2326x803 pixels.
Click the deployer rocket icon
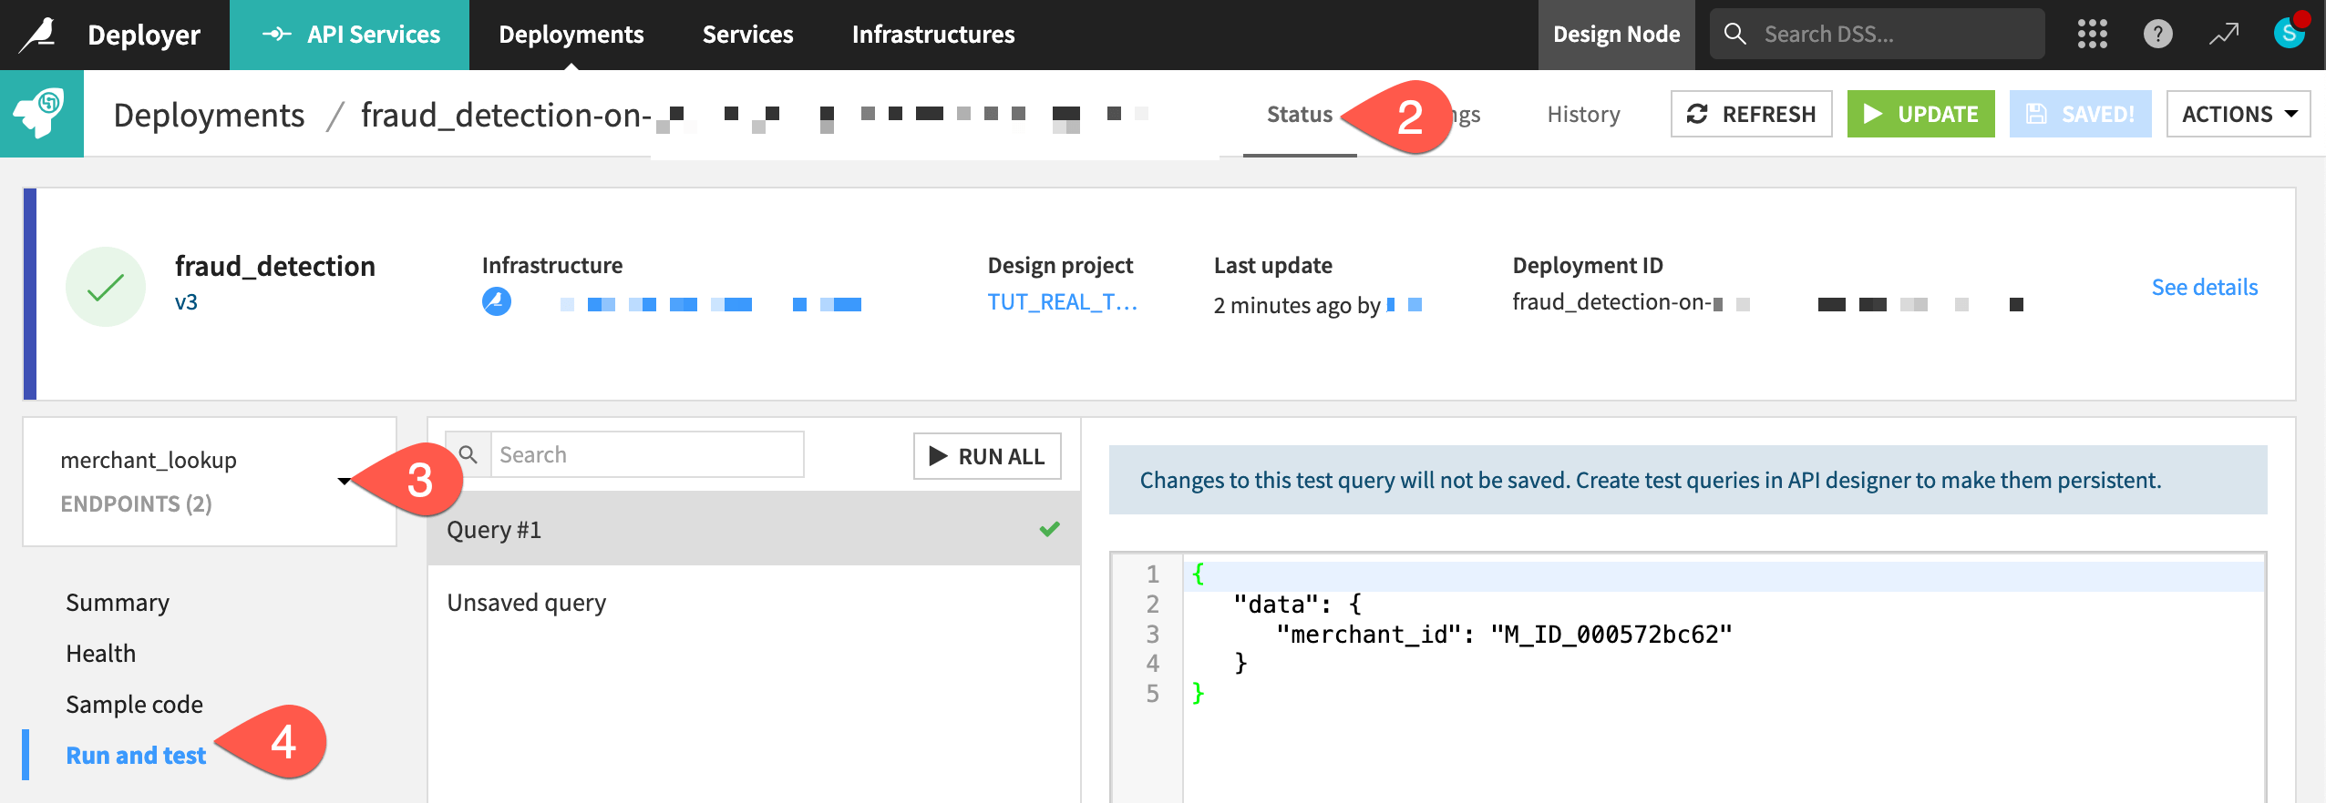[x=41, y=113]
